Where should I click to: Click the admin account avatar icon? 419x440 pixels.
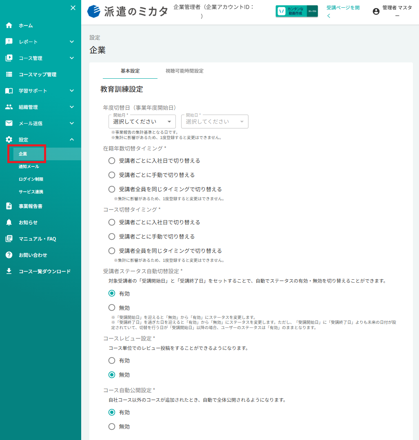click(376, 11)
